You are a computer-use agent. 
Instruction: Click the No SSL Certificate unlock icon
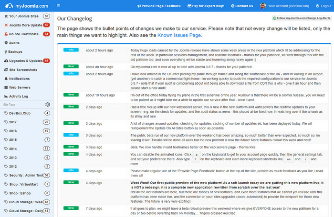click(x=6, y=34)
